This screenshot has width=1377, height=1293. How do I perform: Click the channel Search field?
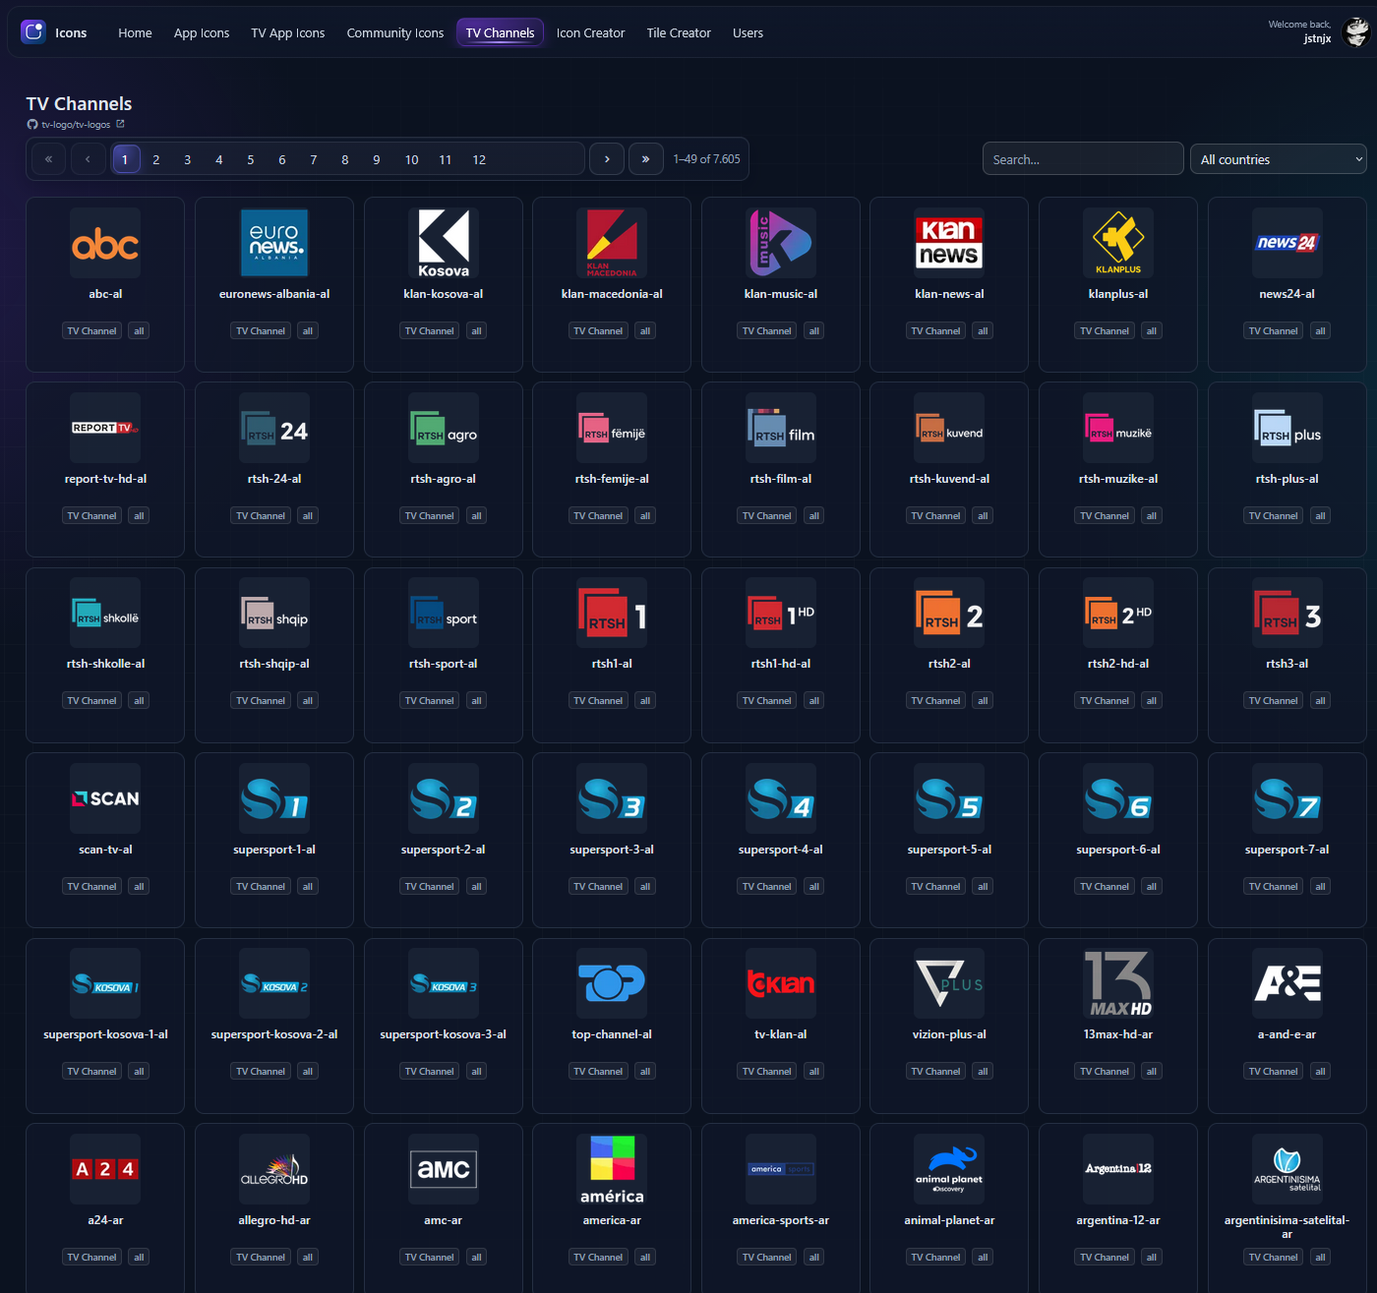1083,159
